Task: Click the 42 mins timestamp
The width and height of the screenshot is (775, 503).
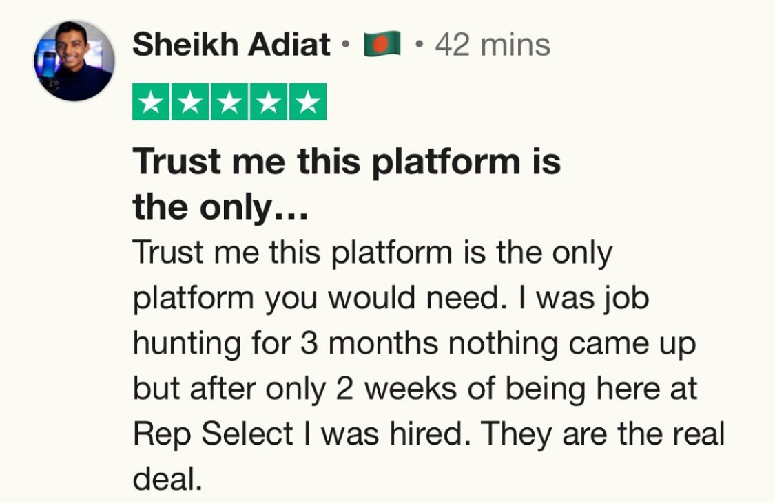Action: [x=493, y=45]
